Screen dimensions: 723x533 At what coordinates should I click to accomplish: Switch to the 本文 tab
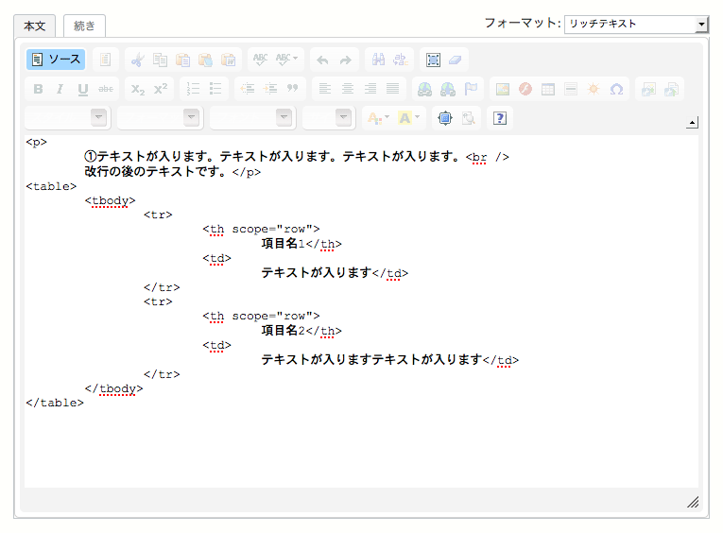35,26
